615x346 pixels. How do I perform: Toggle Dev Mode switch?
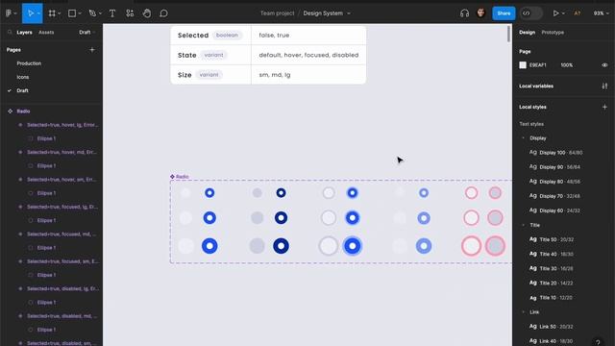click(531, 13)
